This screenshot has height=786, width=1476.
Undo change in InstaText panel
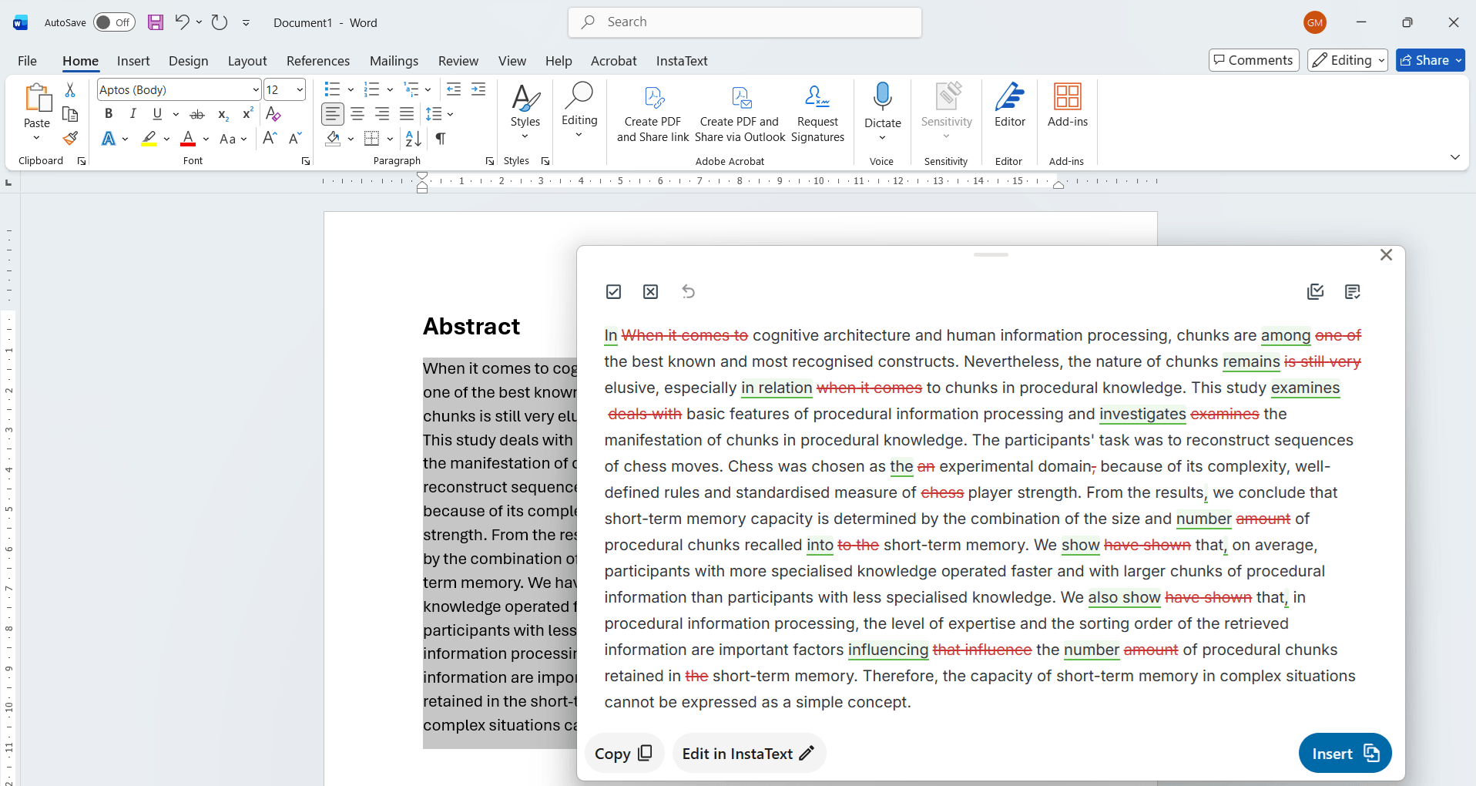tap(689, 291)
